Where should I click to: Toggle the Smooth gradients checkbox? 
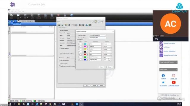click(60, 48)
